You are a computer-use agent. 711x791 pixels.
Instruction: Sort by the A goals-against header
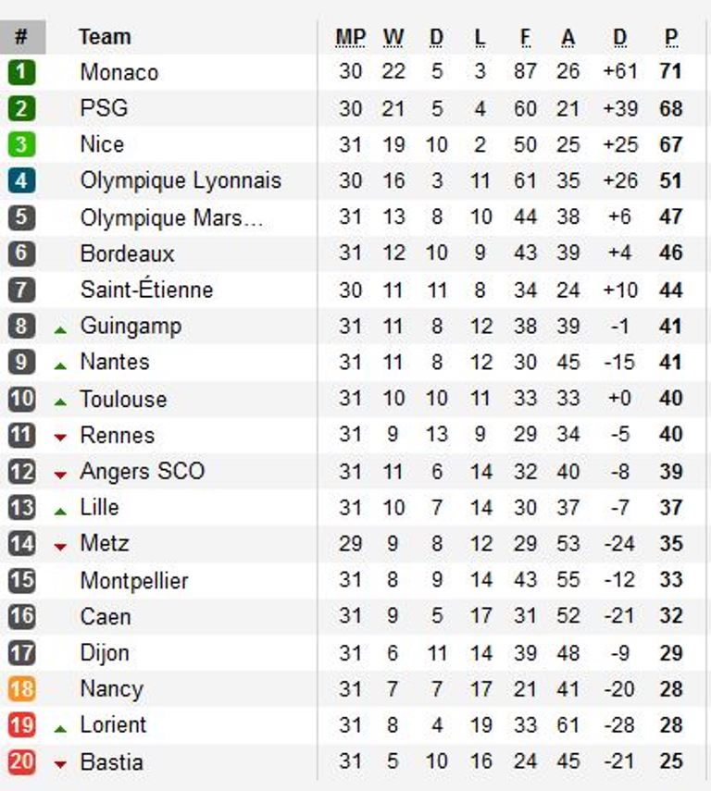(568, 37)
